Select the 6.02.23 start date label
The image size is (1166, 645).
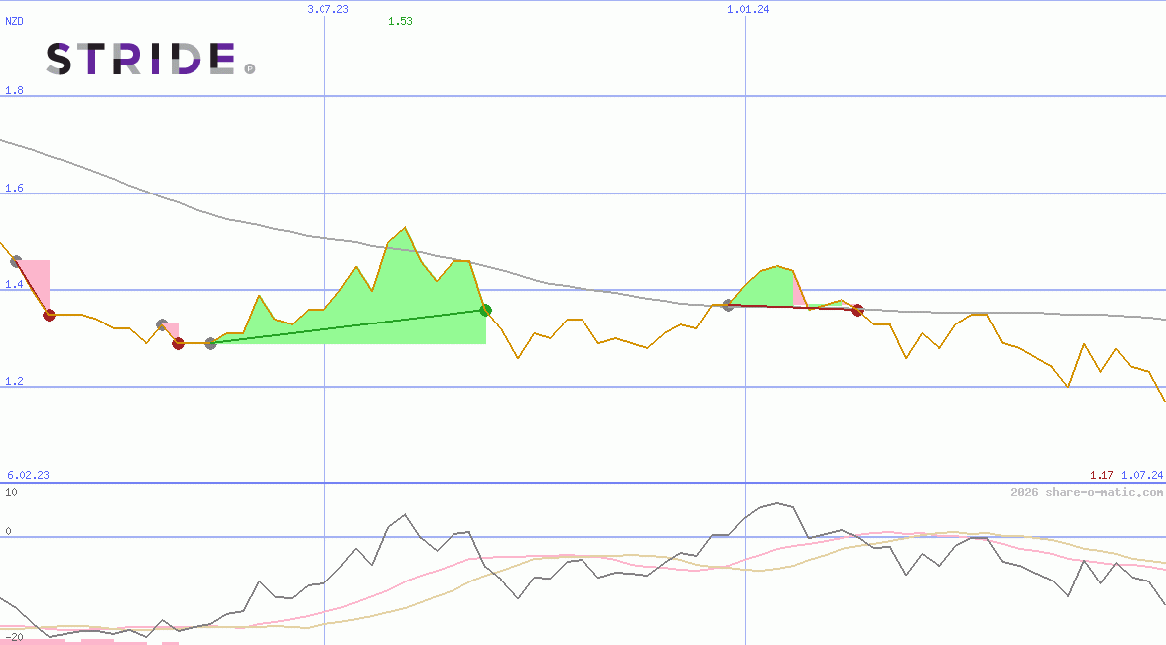pyautogui.click(x=28, y=475)
